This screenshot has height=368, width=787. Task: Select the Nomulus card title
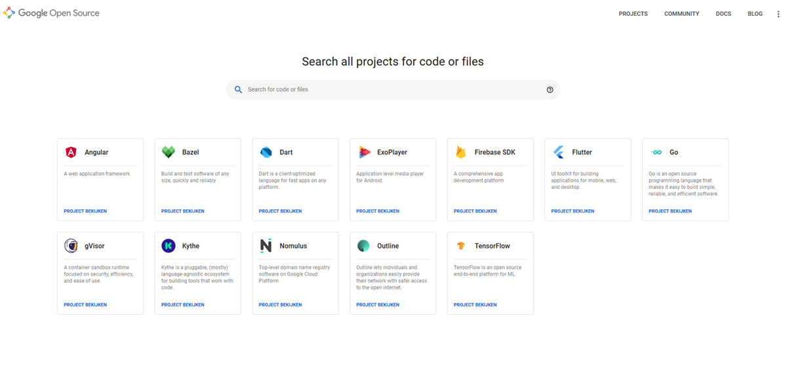[x=293, y=246]
